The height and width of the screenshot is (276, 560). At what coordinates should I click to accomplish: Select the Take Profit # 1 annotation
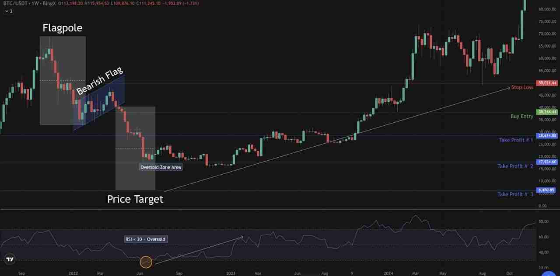click(x=516, y=140)
